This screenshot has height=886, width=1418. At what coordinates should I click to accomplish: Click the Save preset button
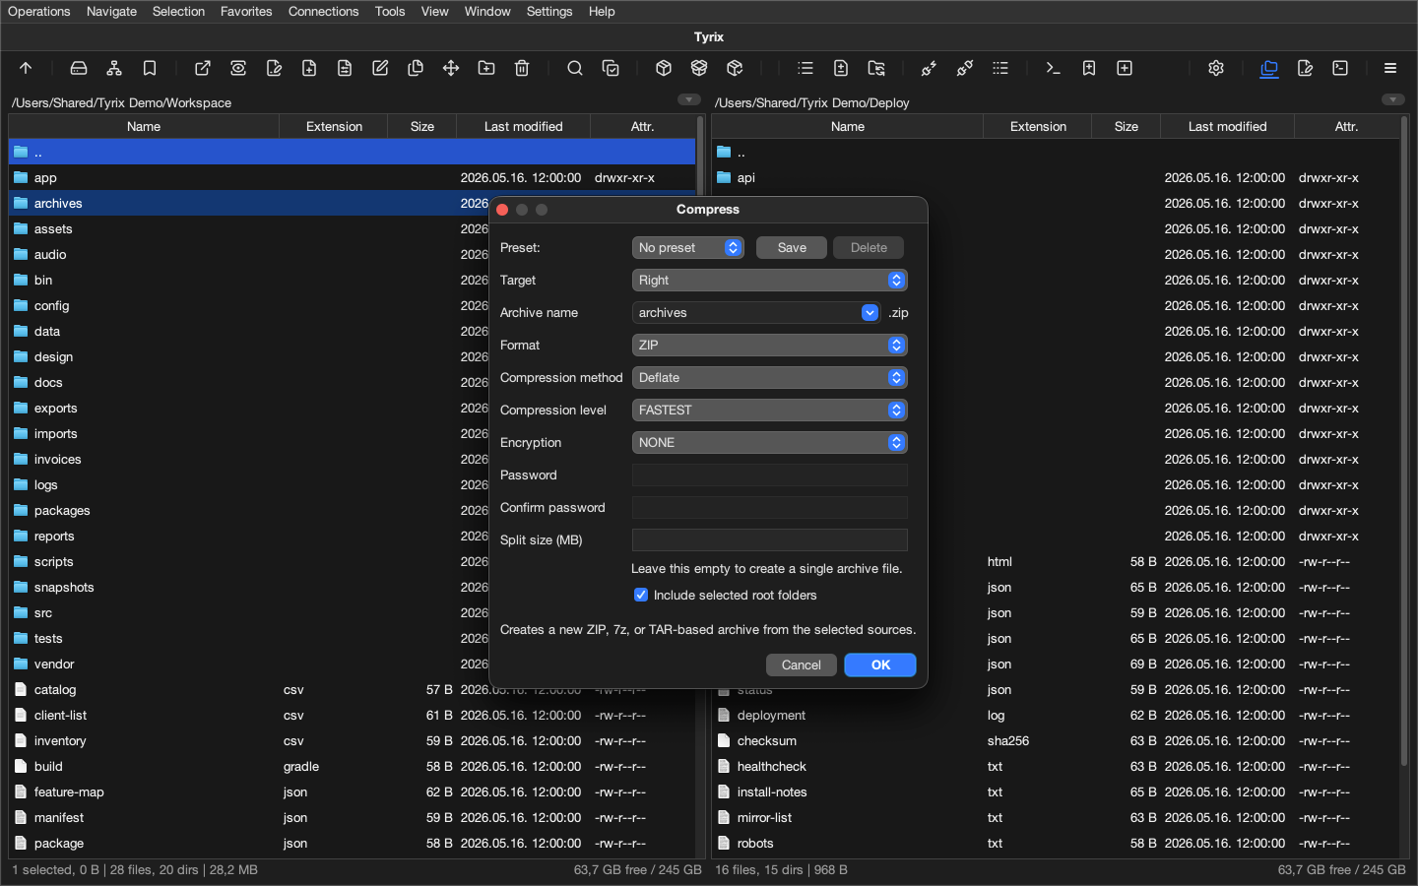(x=792, y=248)
